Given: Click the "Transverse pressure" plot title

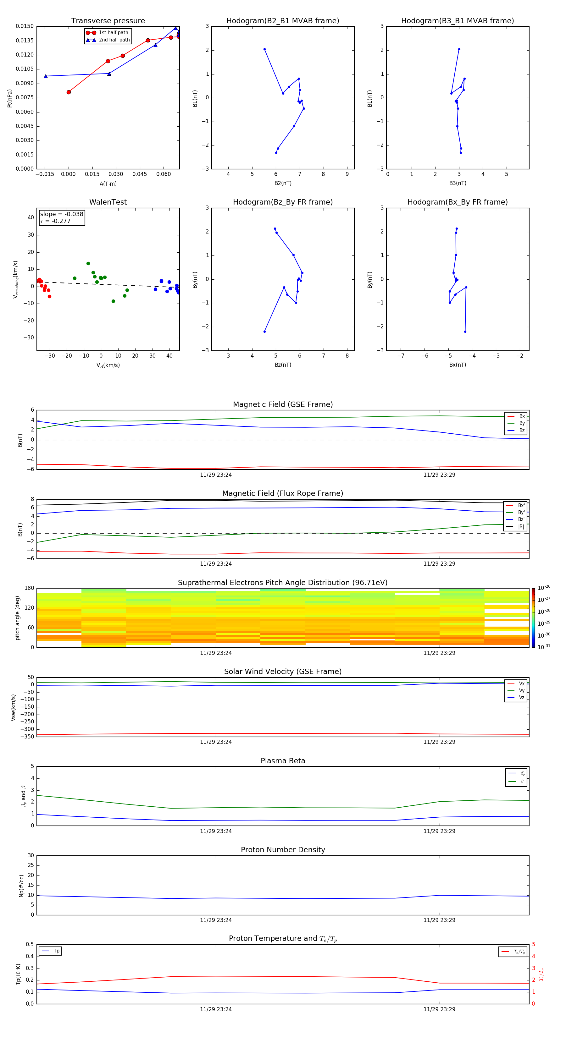Looking at the screenshot, I should (108, 20).
